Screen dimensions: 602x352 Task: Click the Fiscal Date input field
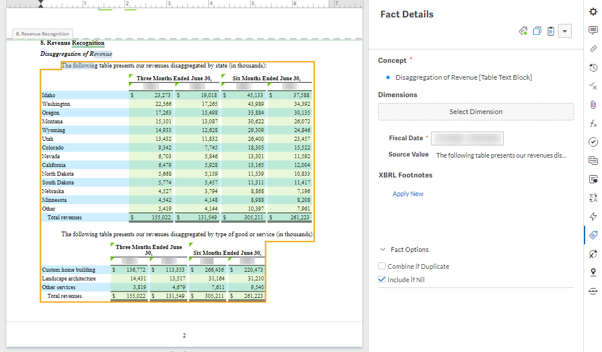coord(468,138)
